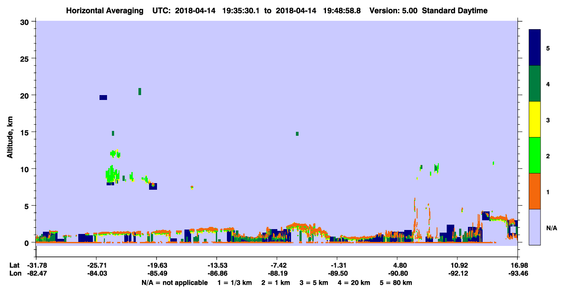The image size is (575, 295).
Task: Click the 'Lat' axis row label
Action: [14, 265]
